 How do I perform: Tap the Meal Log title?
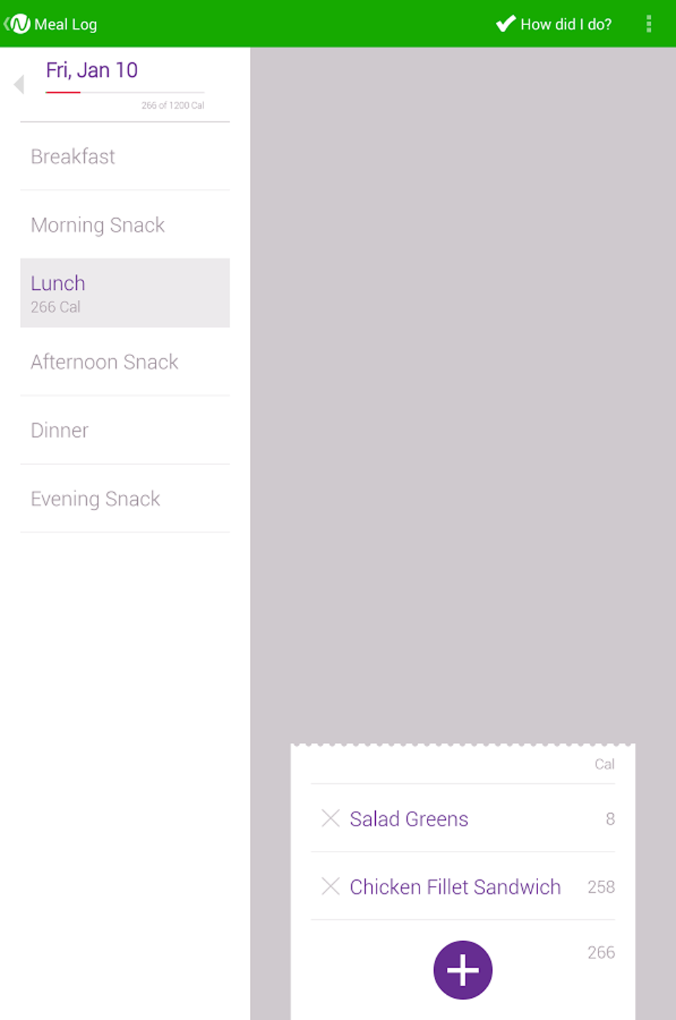(66, 25)
